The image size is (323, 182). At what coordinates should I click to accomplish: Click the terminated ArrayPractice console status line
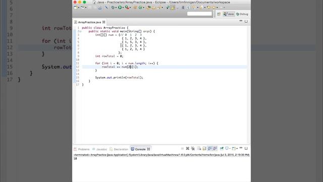(x=161, y=155)
